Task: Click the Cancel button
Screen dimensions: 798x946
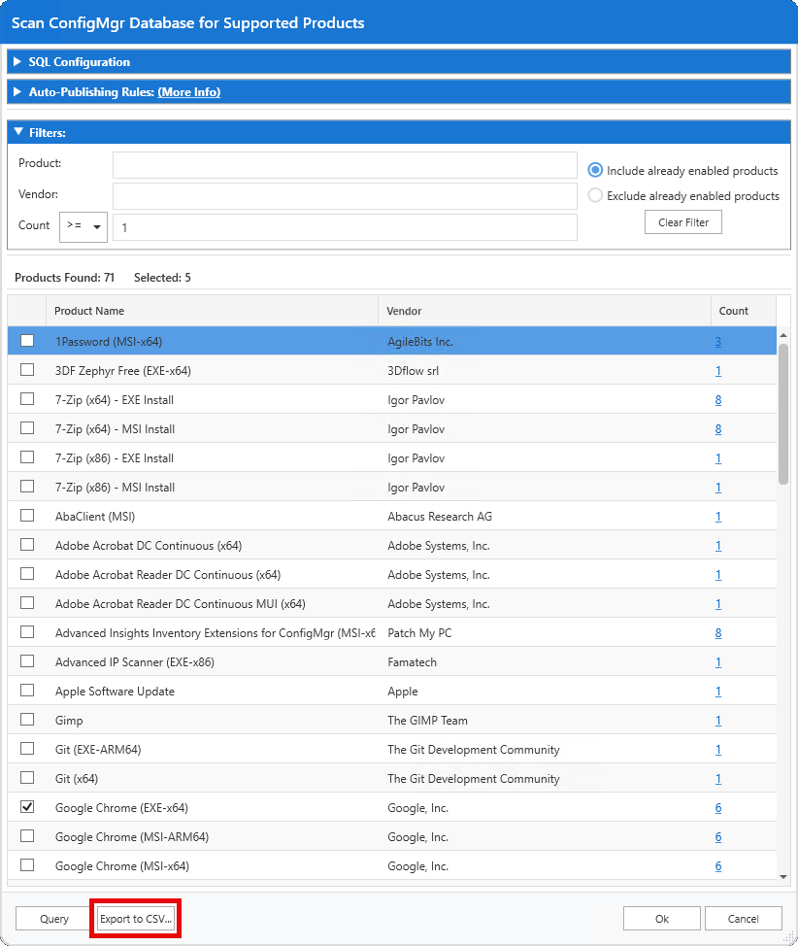Action: [x=744, y=918]
